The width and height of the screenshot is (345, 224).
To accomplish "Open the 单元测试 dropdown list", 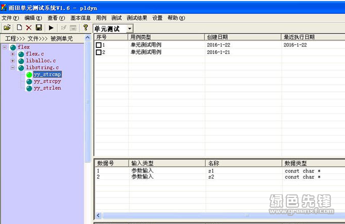I will coord(130,29).
